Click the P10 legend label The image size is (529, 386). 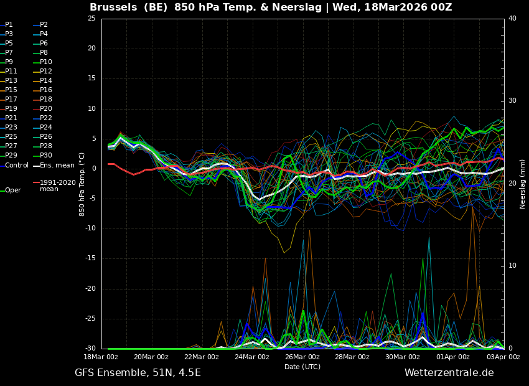coord(45,62)
